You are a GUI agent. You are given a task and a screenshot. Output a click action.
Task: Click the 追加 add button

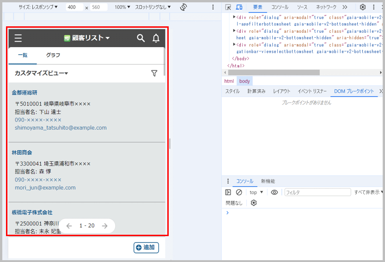coord(147,248)
